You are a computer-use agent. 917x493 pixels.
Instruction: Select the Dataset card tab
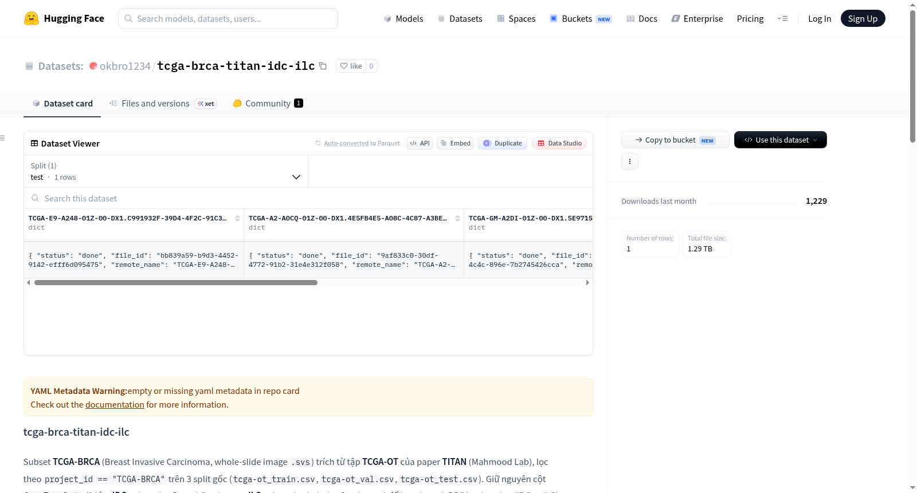click(x=62, y=104)
